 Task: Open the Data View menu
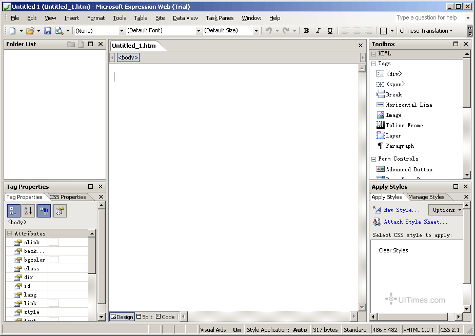click(185, 18)
